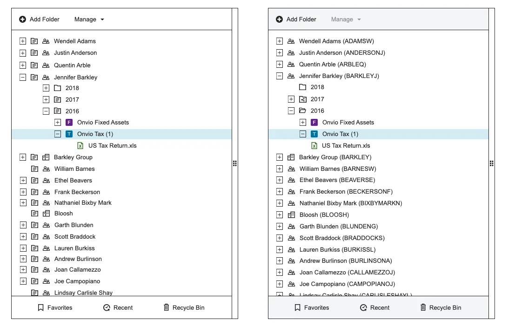Expand the 2017 folder in right panel
508x332 pixels.
point(291,99)
